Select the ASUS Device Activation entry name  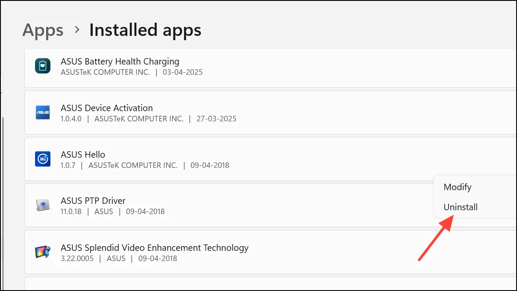pos(107,108)
